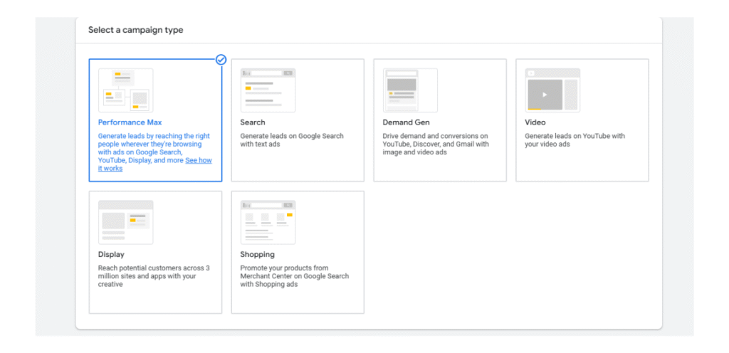Click the blue selected checkmark badge
The image size is (729, 353).
(x=221, y=60)
